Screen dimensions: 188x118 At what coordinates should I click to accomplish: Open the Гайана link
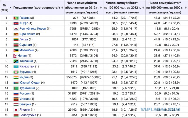(24, 18)
